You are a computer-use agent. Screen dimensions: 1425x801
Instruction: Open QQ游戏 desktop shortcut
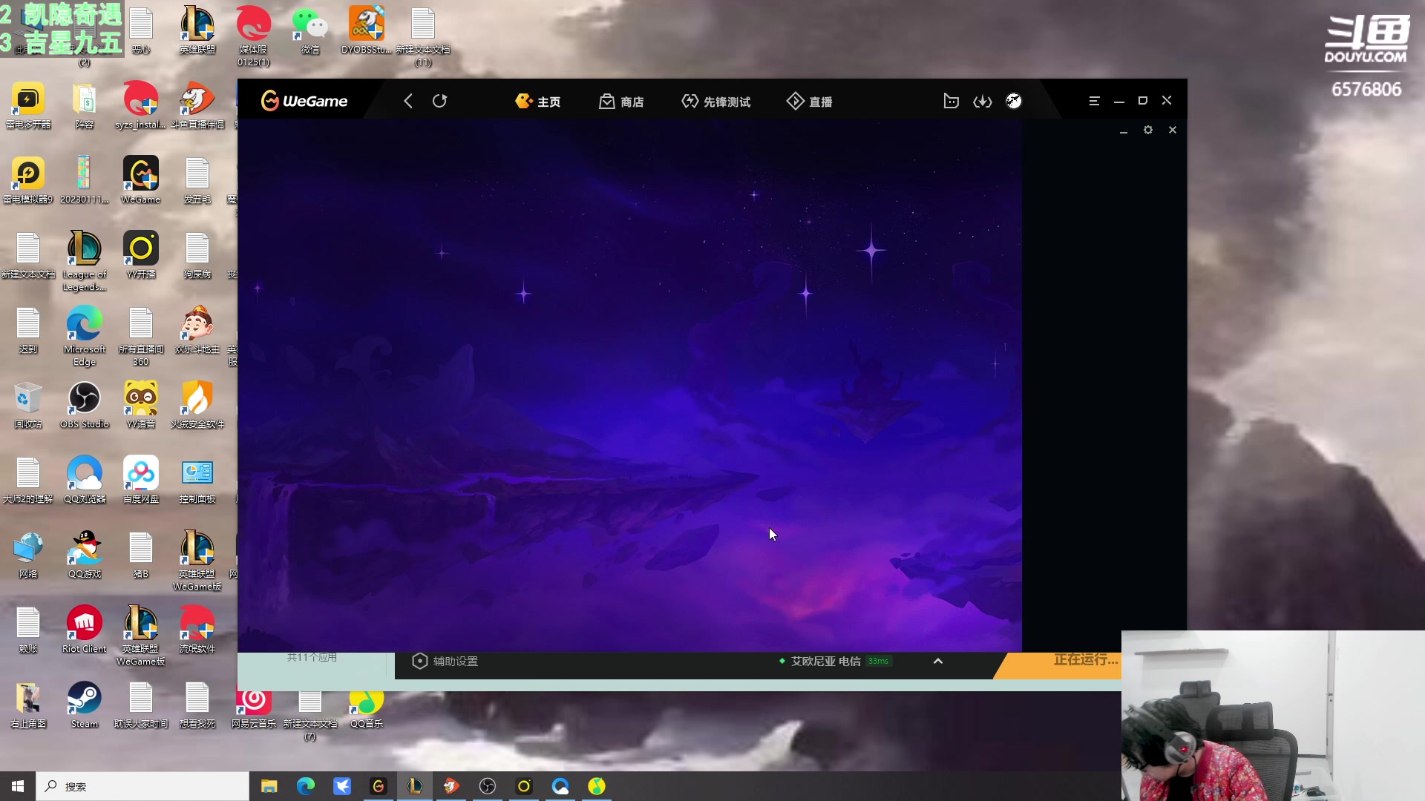click(85, 556)
